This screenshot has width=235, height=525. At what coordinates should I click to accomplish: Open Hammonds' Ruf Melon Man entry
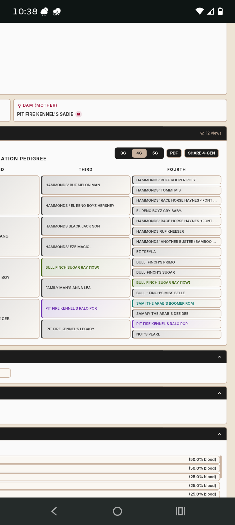(86, 185)
